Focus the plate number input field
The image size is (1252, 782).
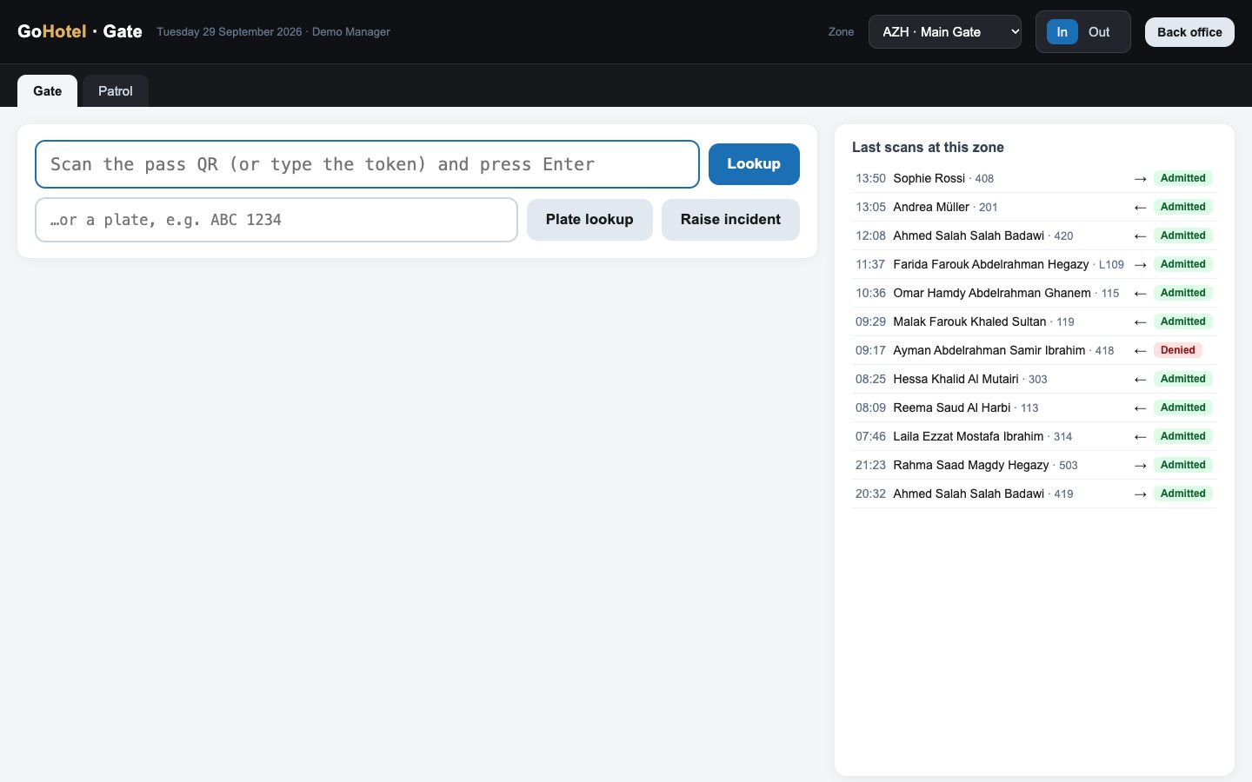click(x=276, y=220)
